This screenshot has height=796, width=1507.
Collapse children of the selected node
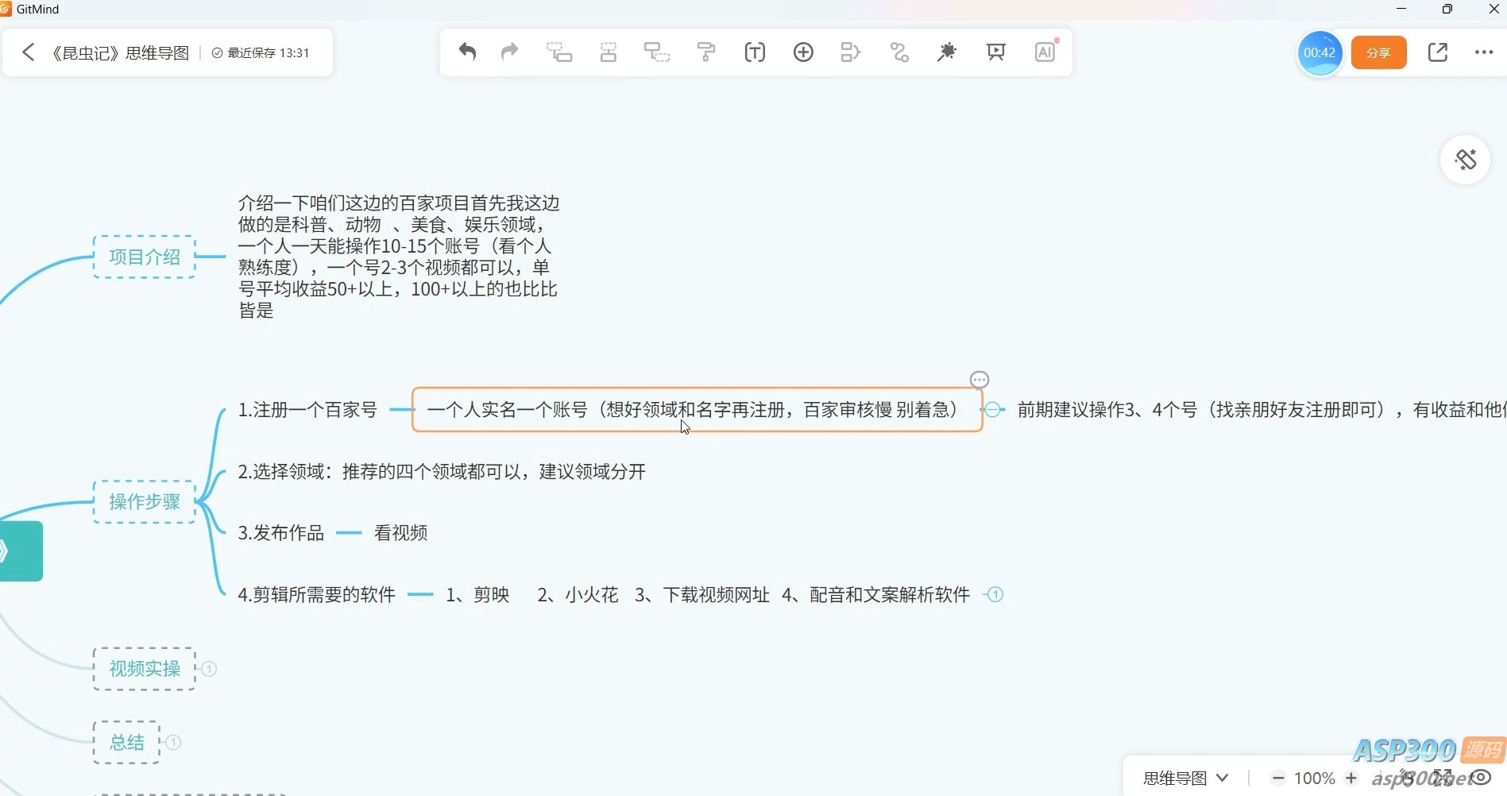992,410
